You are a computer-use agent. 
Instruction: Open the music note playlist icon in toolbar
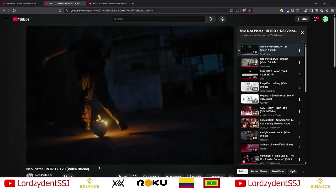[x=306, y=10]
